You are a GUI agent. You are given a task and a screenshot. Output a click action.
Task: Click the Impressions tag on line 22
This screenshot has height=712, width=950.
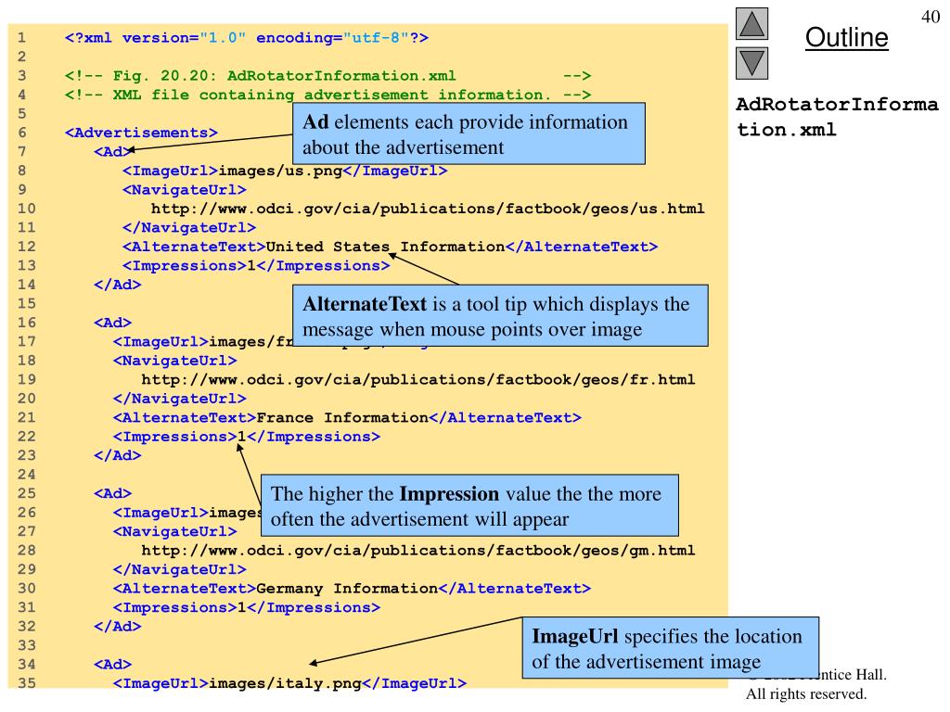(247, 437)
